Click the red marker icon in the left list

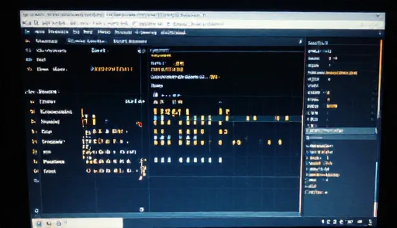(139, 124)
